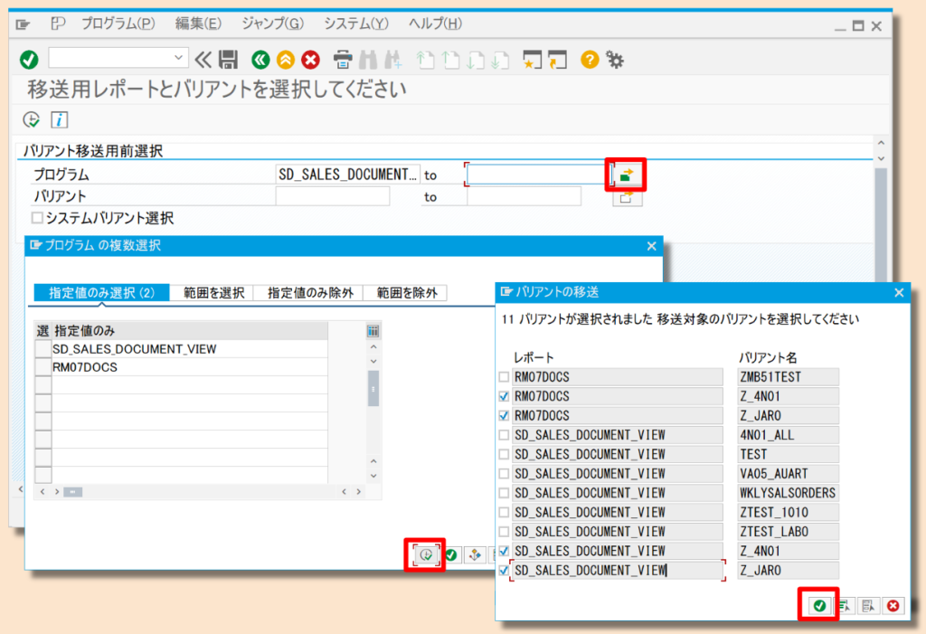Viewport: 926px width, 634px height.
Task: Close the プログラム の複数選択 dialog
Action: 651,246
